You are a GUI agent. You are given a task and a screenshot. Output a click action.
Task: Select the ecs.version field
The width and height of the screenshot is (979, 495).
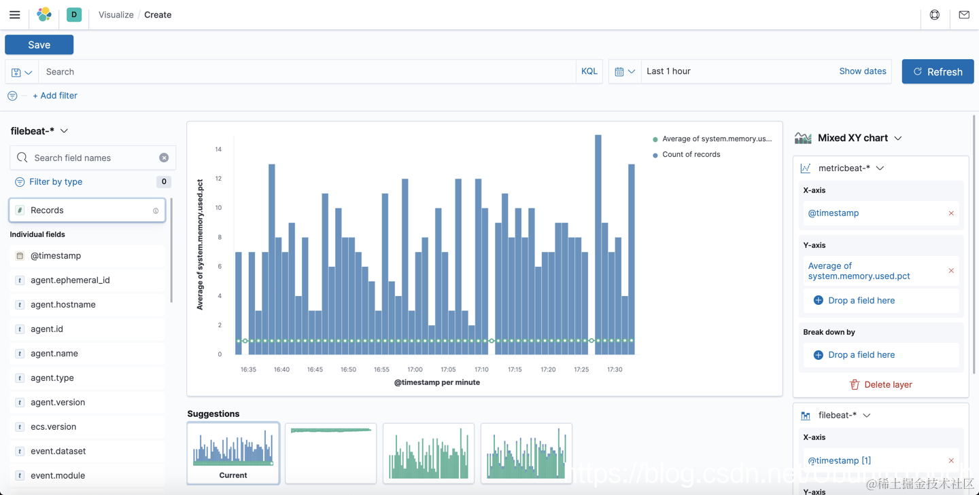coord(87,427)
